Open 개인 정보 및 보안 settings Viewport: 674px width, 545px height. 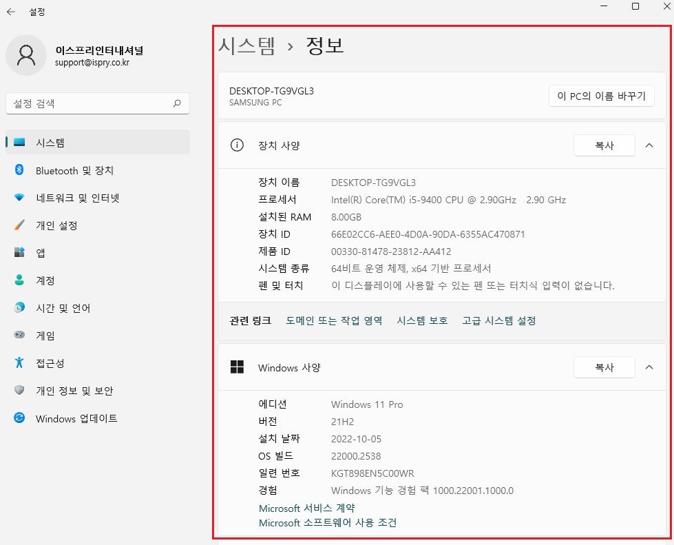click(x=98, y=391)
